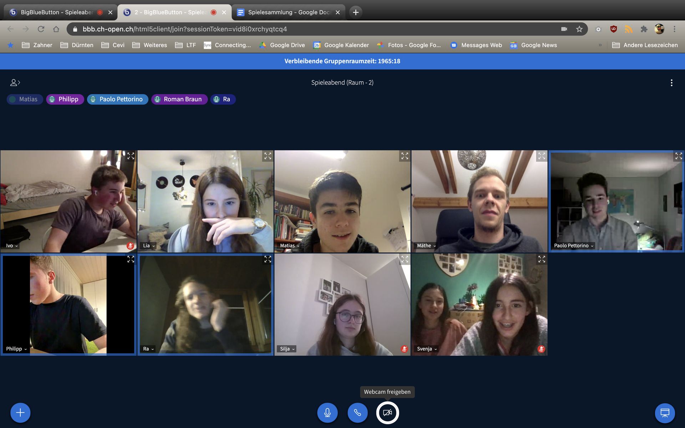Click the blue plus actions button
Image resolution: width=685 pixels, height=428 pixels.
pyautogui.click(x=20, y=413)
